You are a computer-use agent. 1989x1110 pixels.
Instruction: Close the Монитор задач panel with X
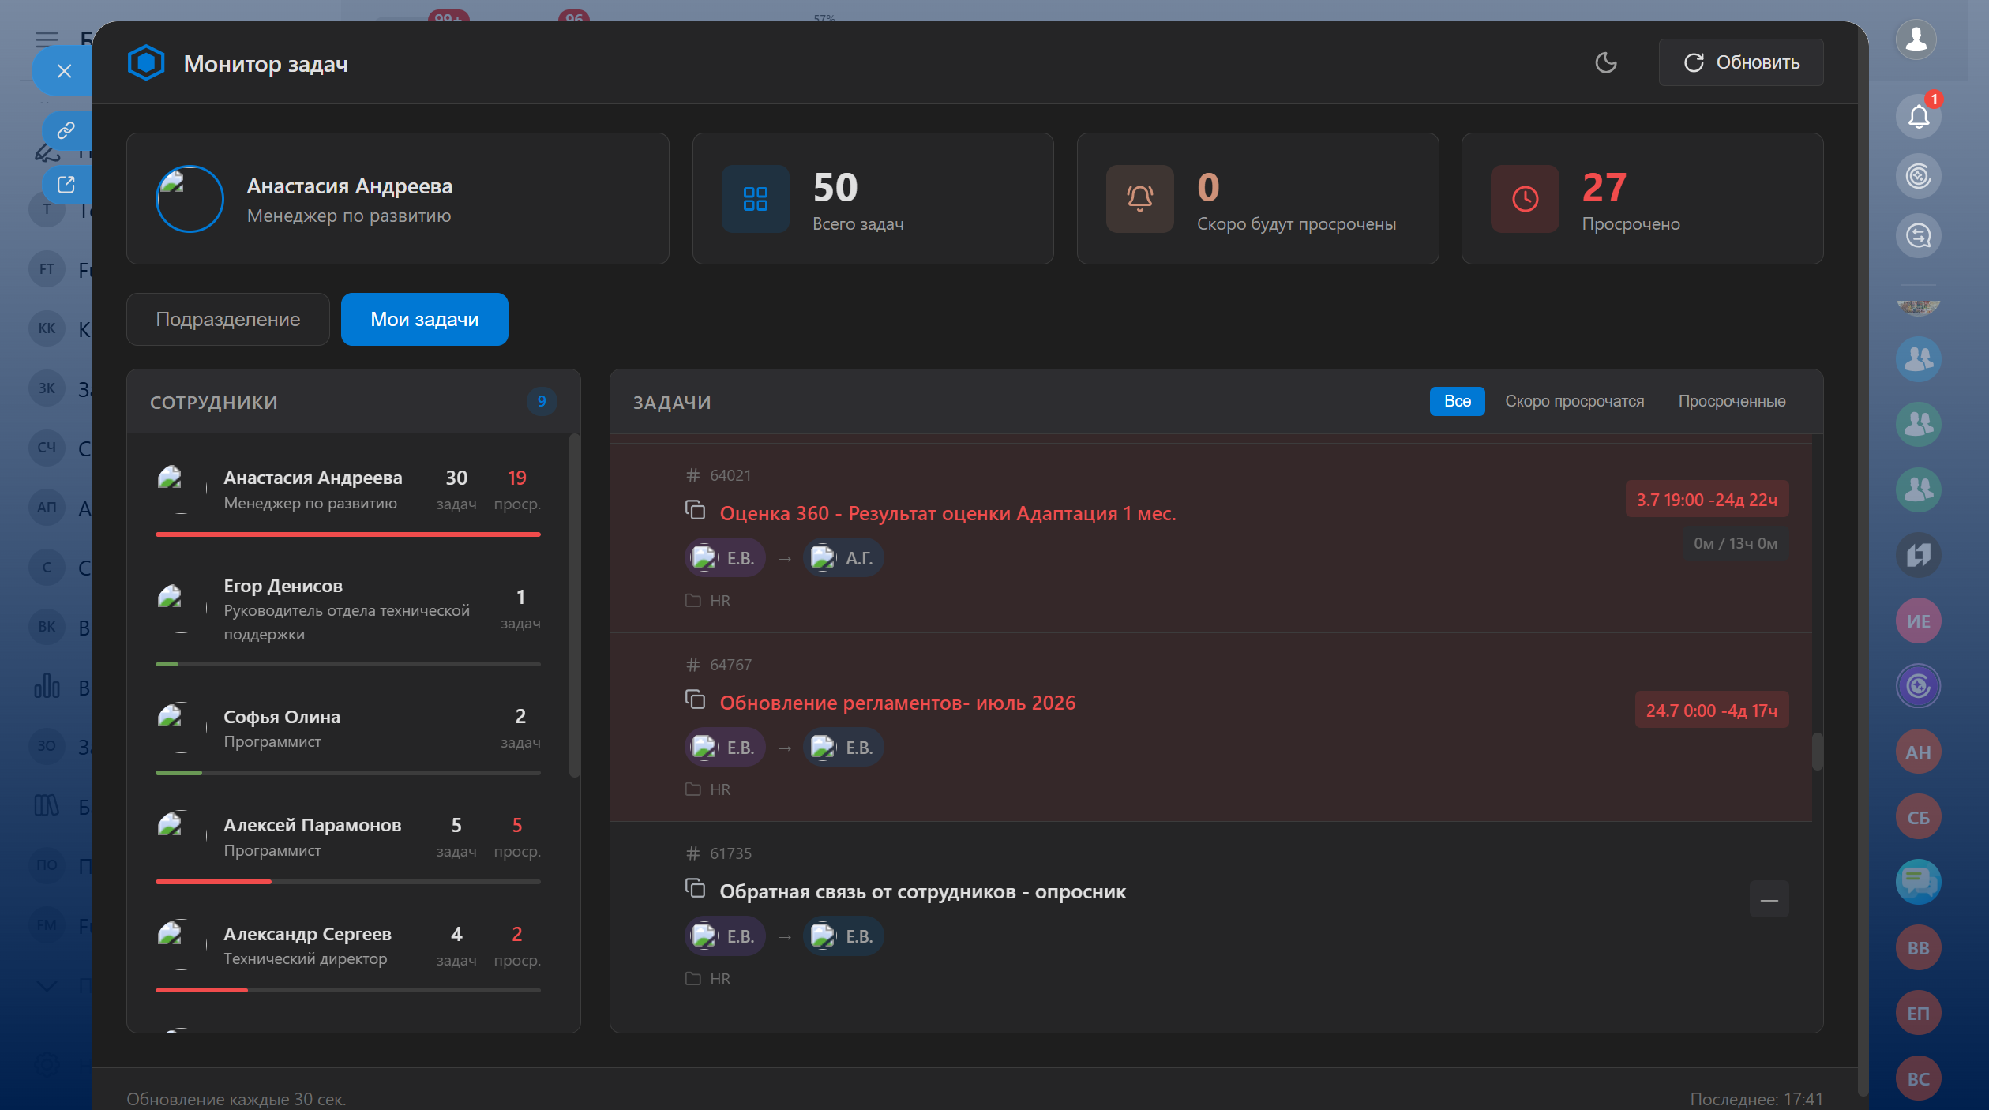pos(64,71)
